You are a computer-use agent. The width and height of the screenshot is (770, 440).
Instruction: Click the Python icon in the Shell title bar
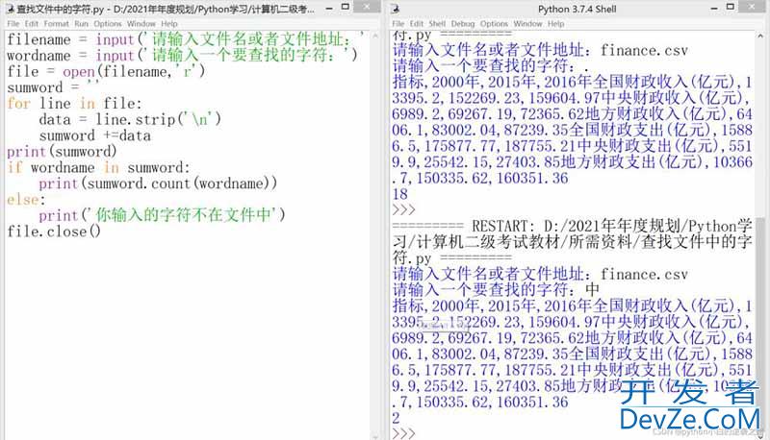point(396,9)
